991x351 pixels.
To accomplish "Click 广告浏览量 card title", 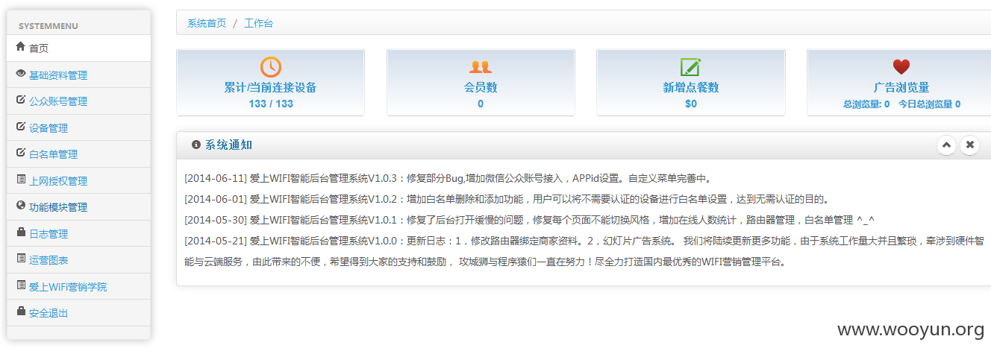I will tap(901, 87).
